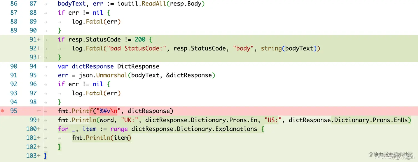Click the fmt.Println(item) statement
The image size is (418, 162).
tap(101, 138)
